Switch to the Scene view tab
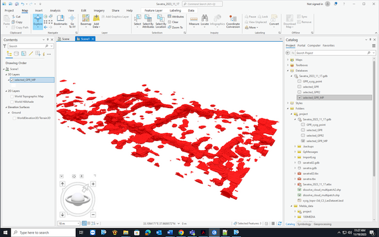The image size is (379, 237). (x=64, y=39)
